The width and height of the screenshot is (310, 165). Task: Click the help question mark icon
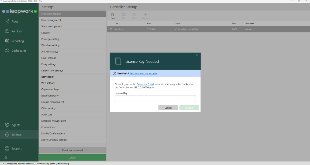click(x=114, y=73)
